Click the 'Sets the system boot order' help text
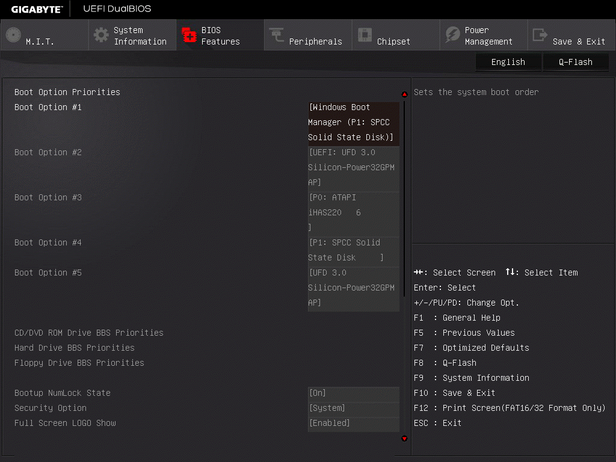Screen dimensions: 616x462 [476, 92]
